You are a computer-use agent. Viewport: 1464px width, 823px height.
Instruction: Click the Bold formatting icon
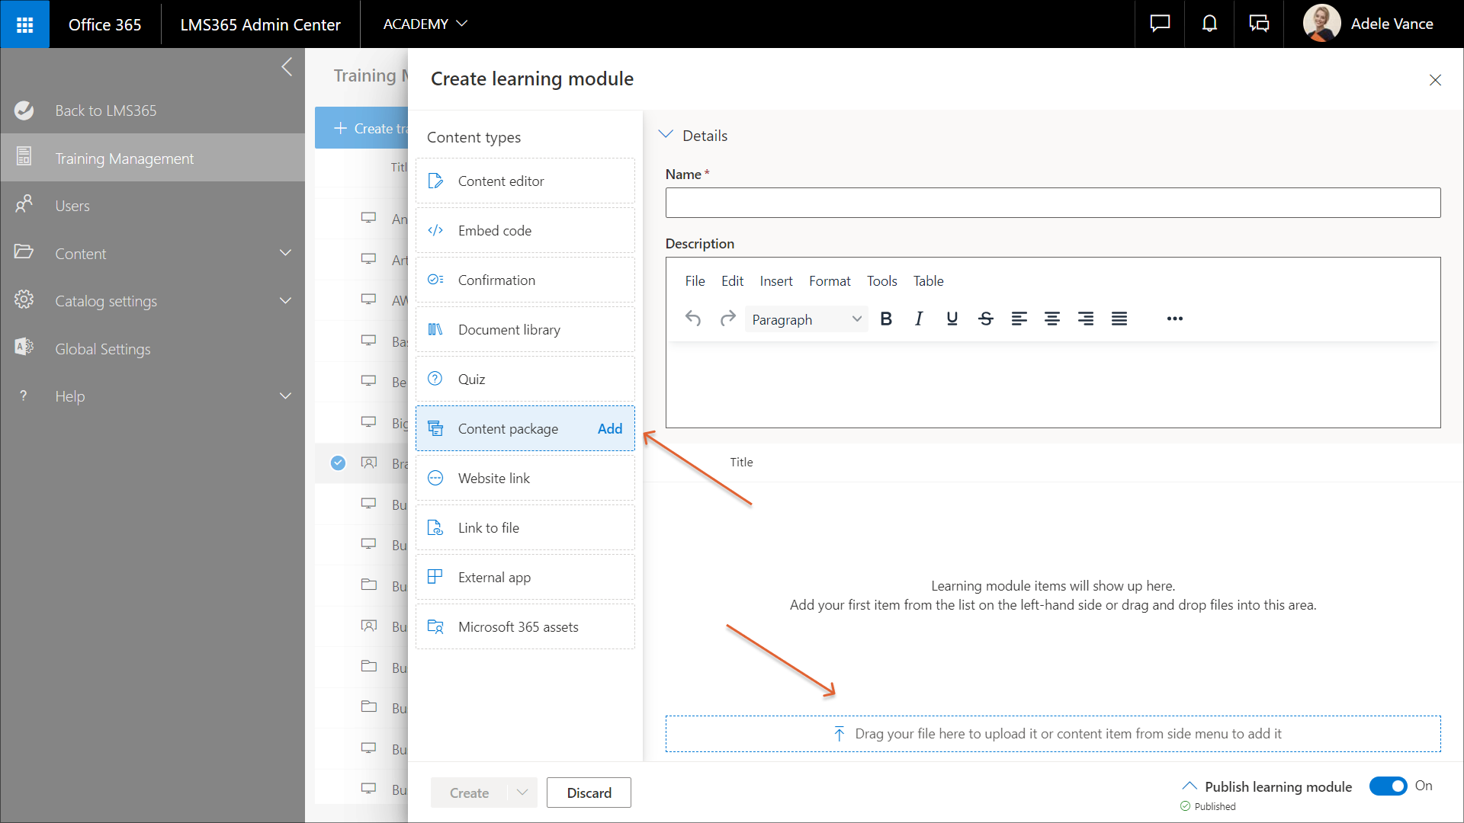pos(886,319)
